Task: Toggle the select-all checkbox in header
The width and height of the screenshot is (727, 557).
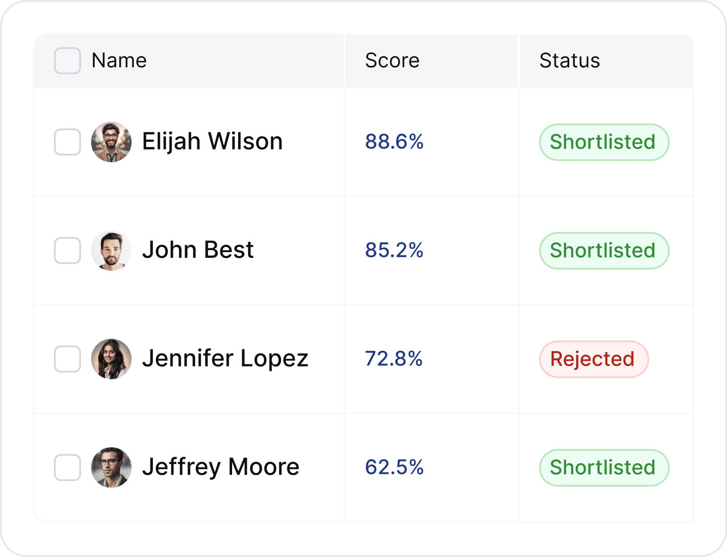Action: click(x=67, y=61)
